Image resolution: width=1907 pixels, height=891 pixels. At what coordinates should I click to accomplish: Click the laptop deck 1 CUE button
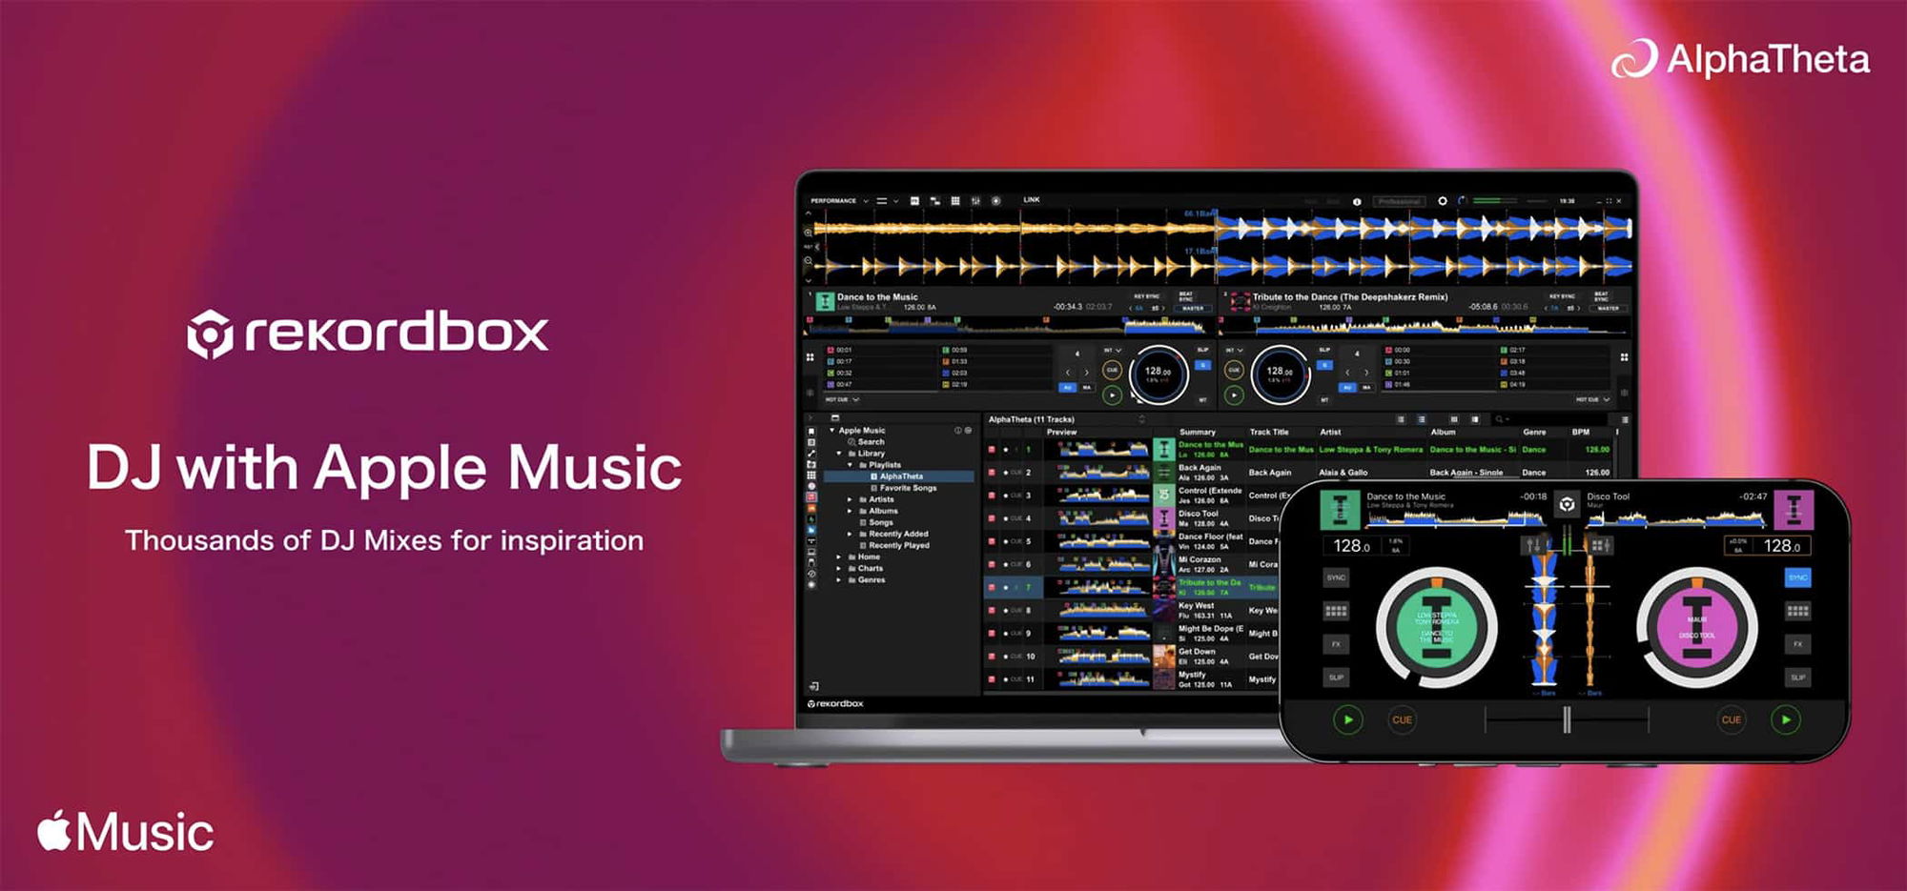coord(1112,370)
